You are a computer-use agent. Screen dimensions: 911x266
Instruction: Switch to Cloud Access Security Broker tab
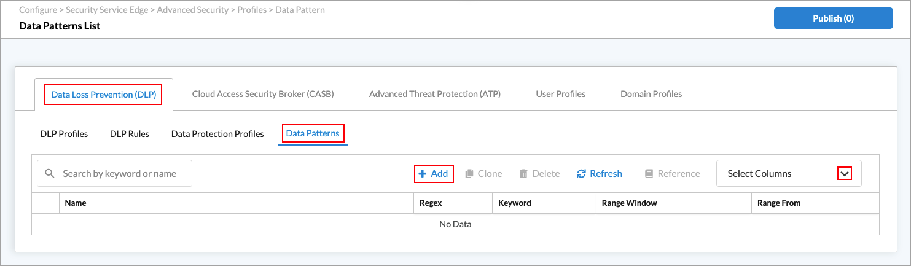point(263,94)
